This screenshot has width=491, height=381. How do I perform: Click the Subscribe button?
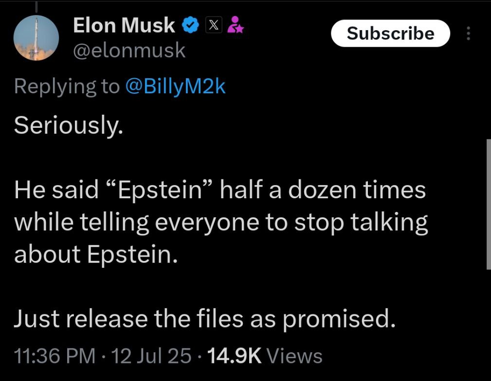[390, 33]
